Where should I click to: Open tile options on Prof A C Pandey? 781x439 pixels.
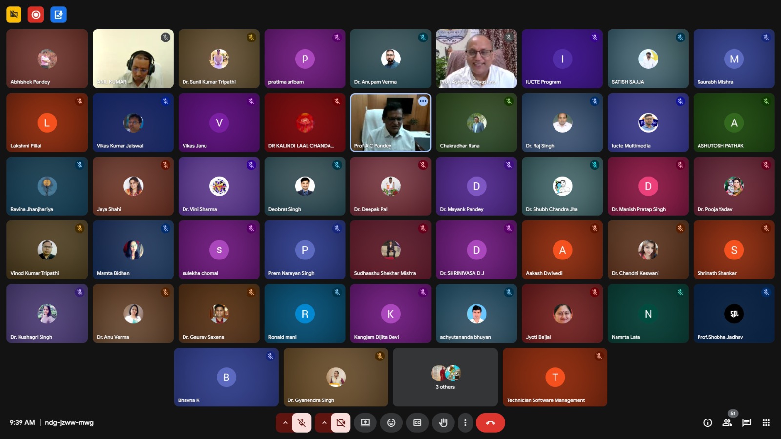423,101
